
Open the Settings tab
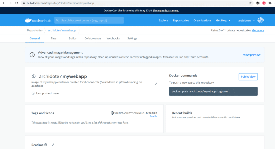click(x=132, y=38)
